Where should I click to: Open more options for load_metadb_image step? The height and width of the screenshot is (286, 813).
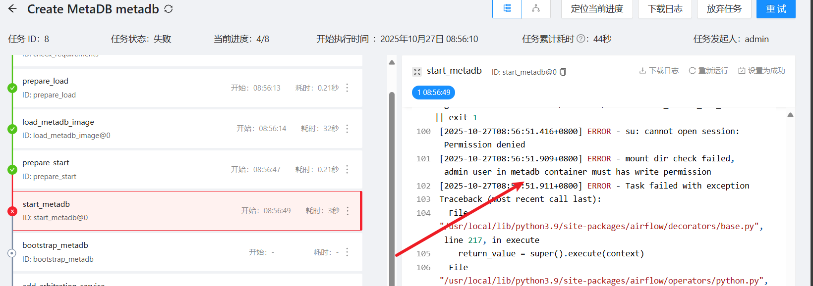[x=347, y=129]
